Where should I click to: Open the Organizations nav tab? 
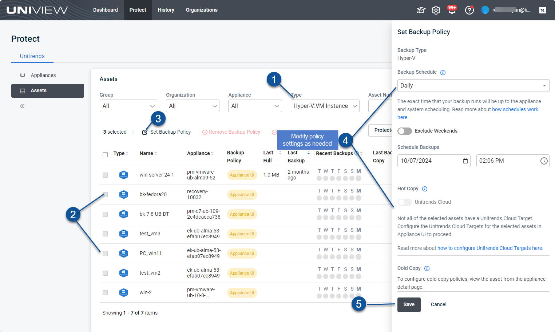coord(202,10)
